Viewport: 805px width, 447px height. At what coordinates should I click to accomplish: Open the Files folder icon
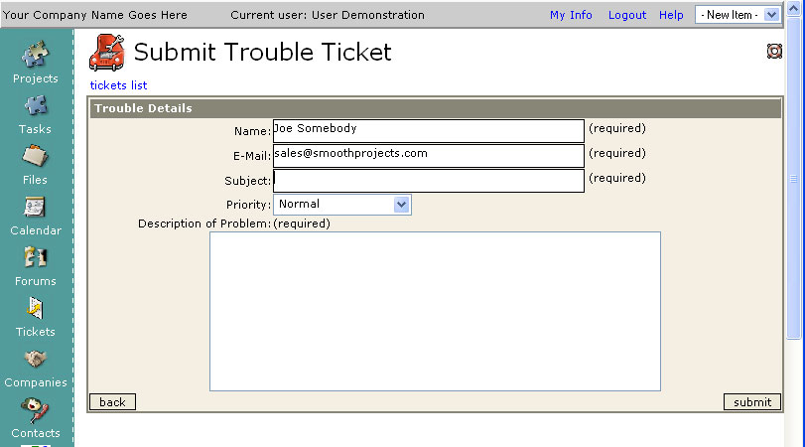[x=35, y=156]
